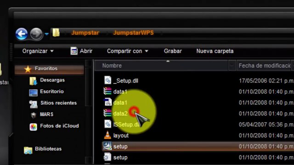Open MARS in the sidebar
Viewport: 294px width, 165px height.
[46, 114]
